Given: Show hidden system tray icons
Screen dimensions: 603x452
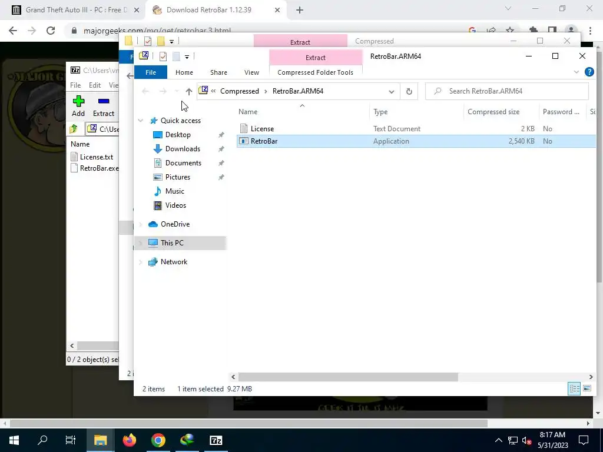Looking at the screenshot, I should pyautogui.click(x=498, y=440).
